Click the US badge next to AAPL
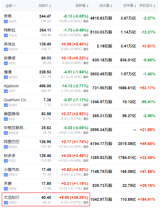 (6, 21)
